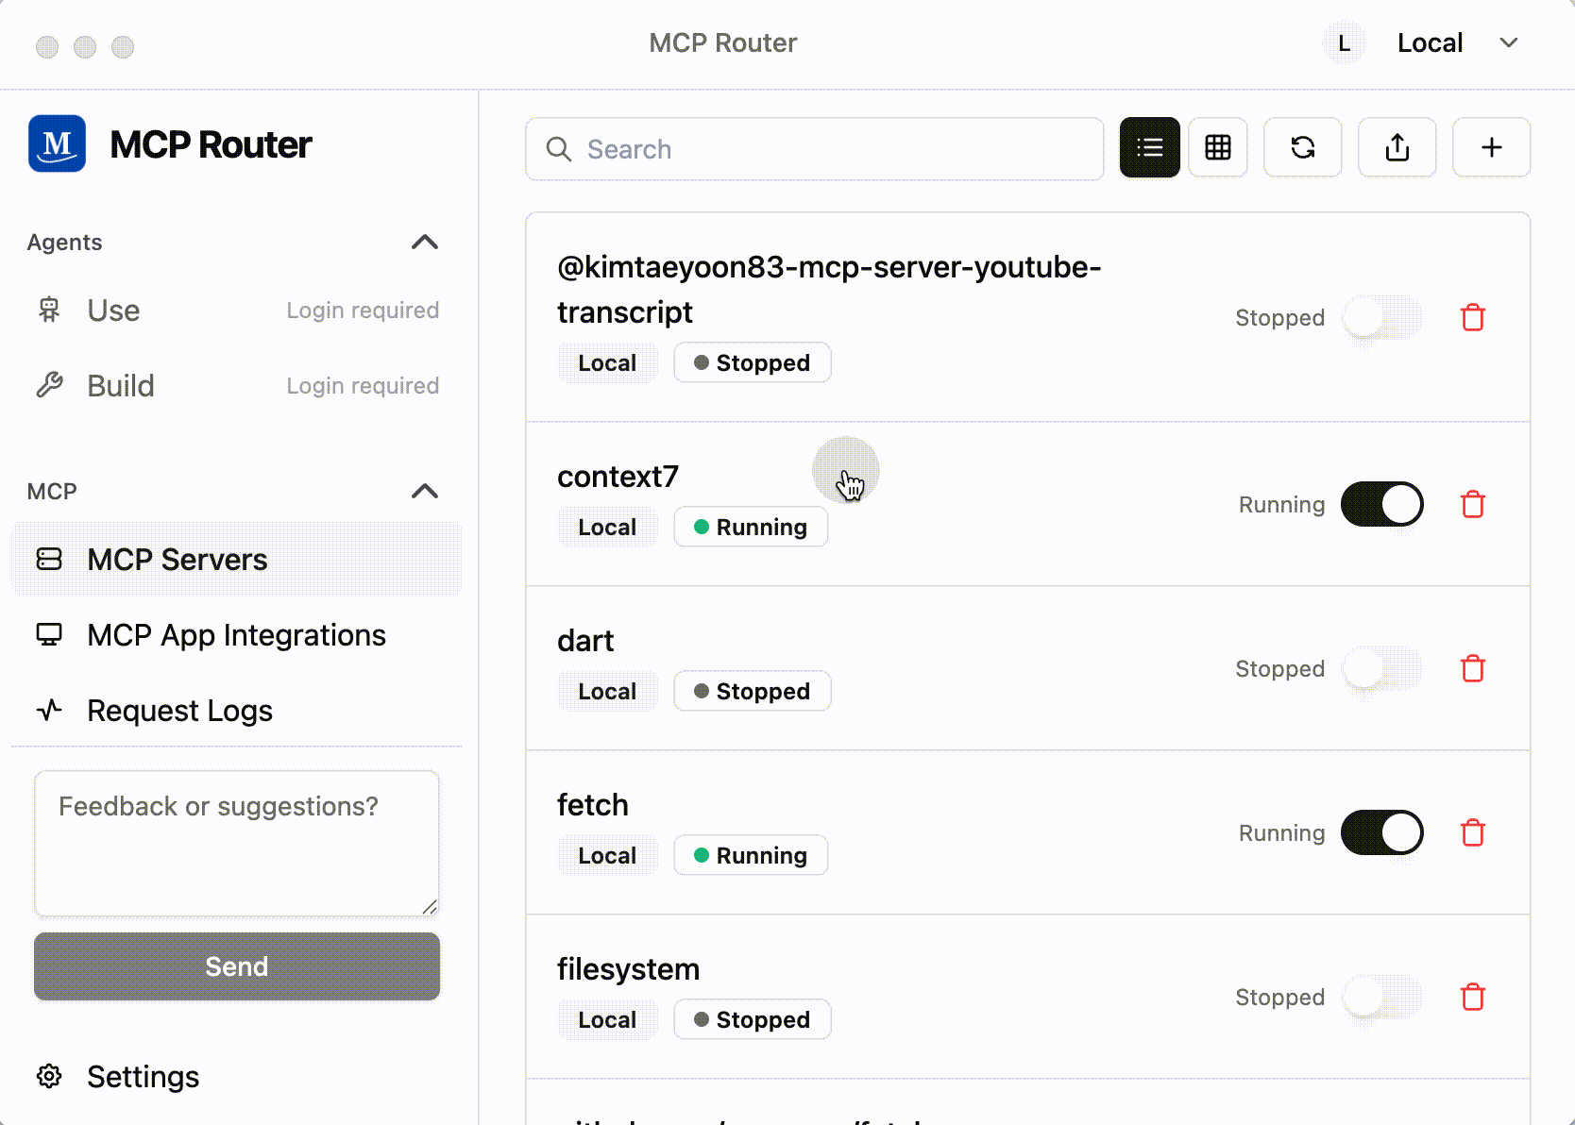Add a new server with plus icon

1491,148
